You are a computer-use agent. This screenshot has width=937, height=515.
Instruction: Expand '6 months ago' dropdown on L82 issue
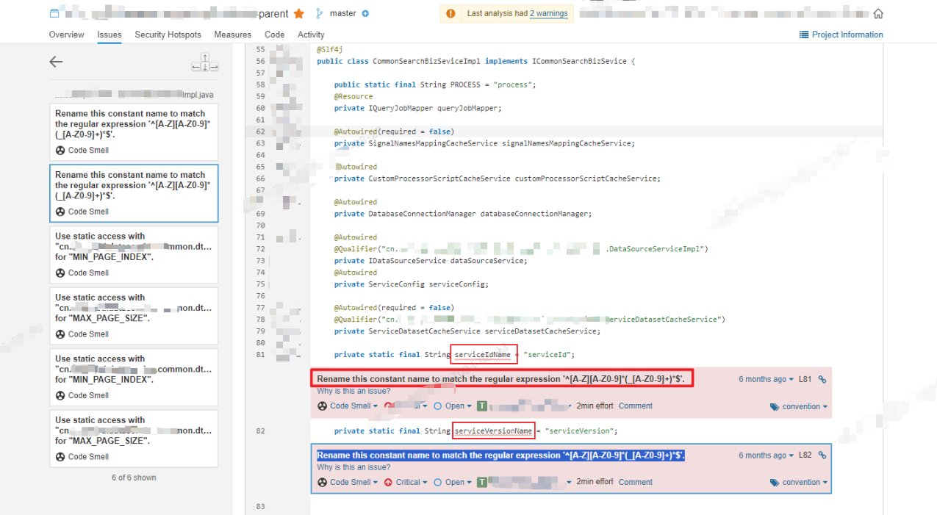click(766, 455)
